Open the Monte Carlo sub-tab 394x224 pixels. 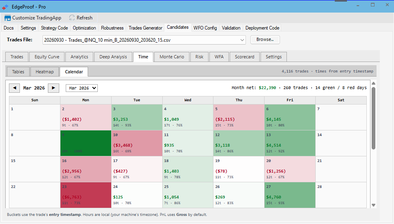[x=172, y=57]
